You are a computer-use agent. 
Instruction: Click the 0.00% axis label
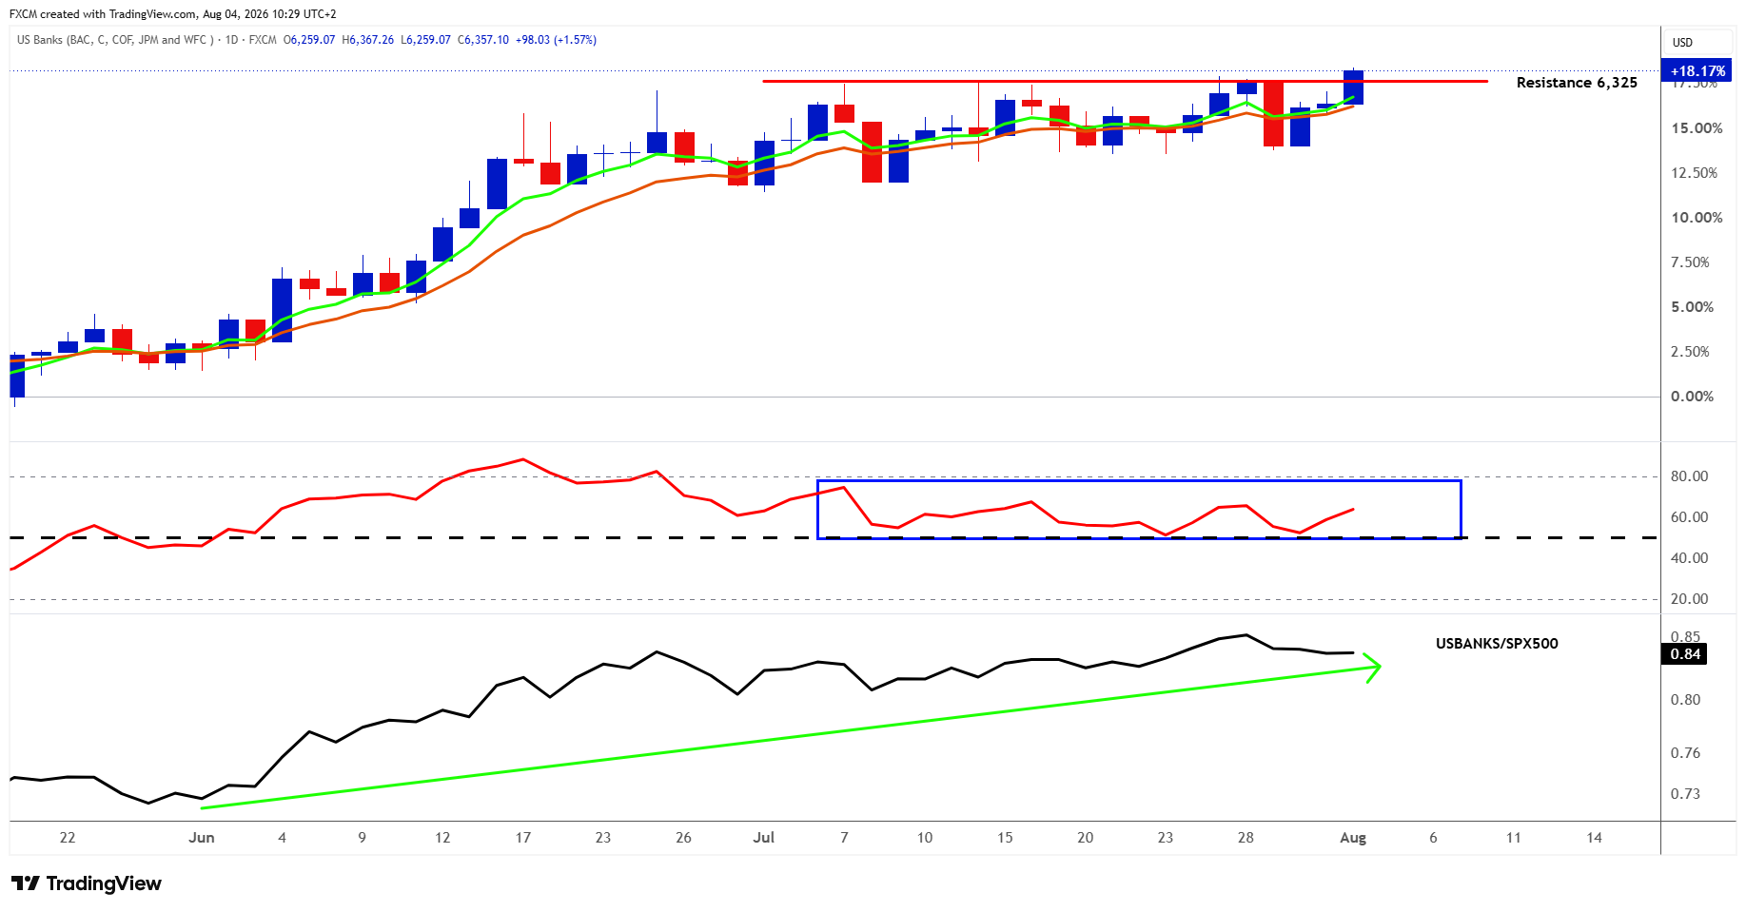point(1693,397)
